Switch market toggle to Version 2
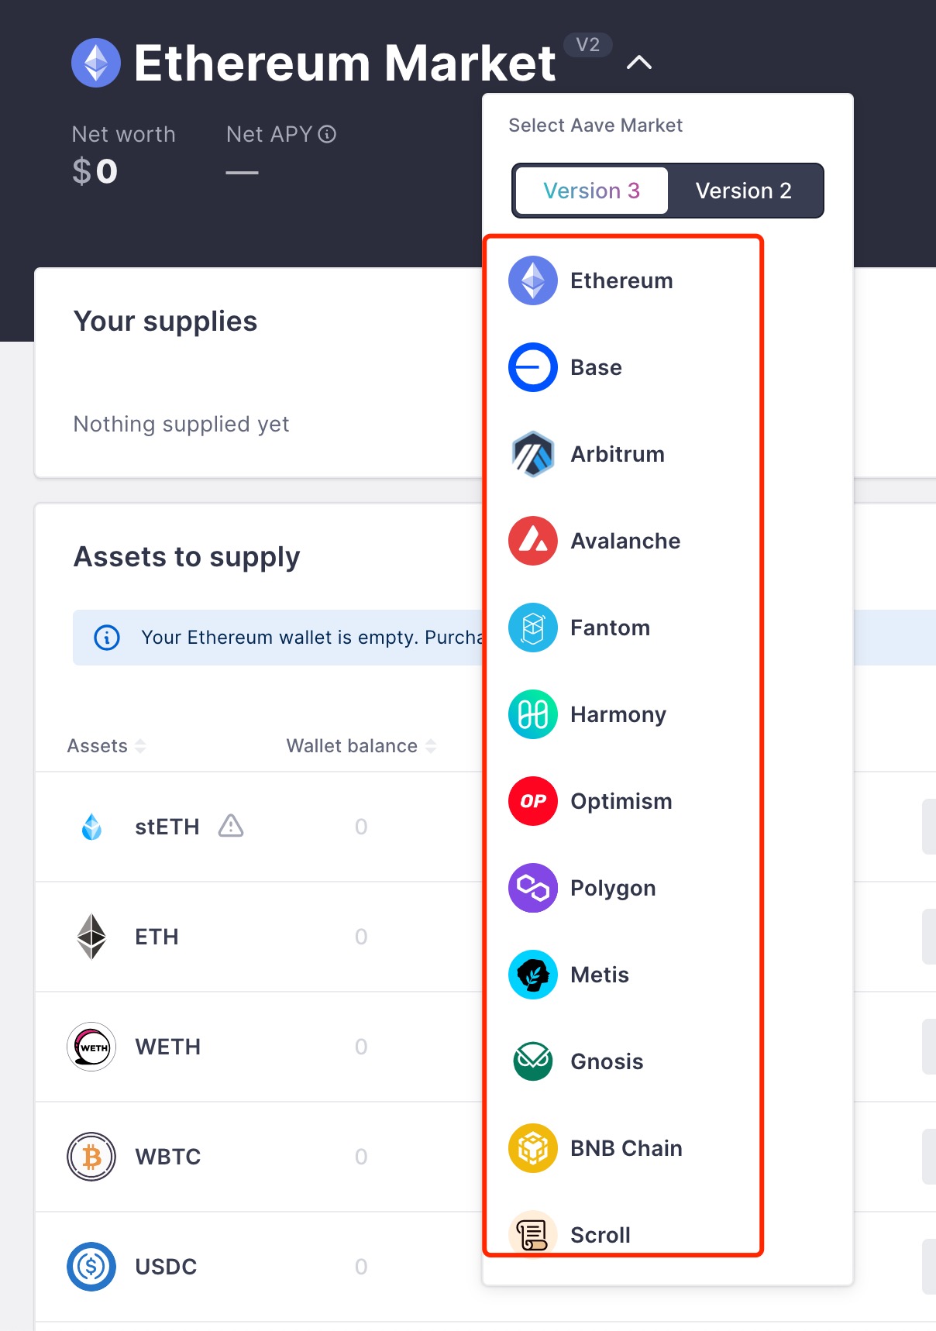Screen dimensions: 936x1331 (x=743, y=191)
